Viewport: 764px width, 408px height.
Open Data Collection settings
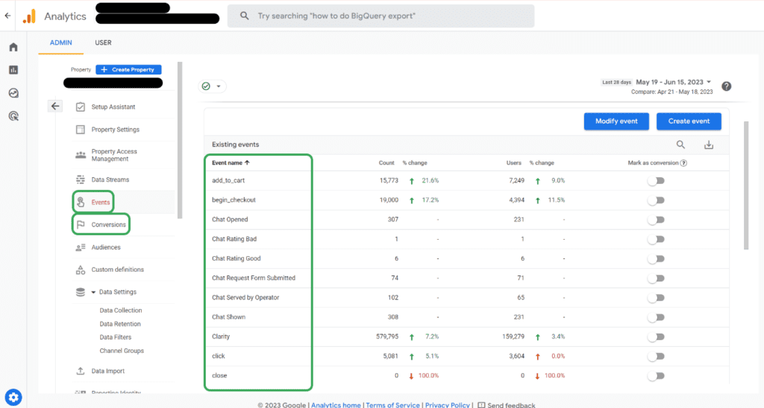(x=120, y=310)
